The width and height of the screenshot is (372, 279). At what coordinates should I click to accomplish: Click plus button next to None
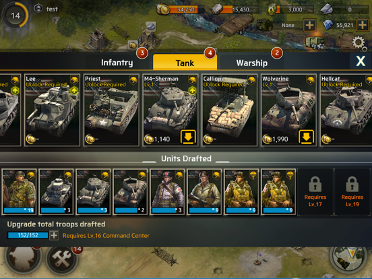tap(309, 25)
